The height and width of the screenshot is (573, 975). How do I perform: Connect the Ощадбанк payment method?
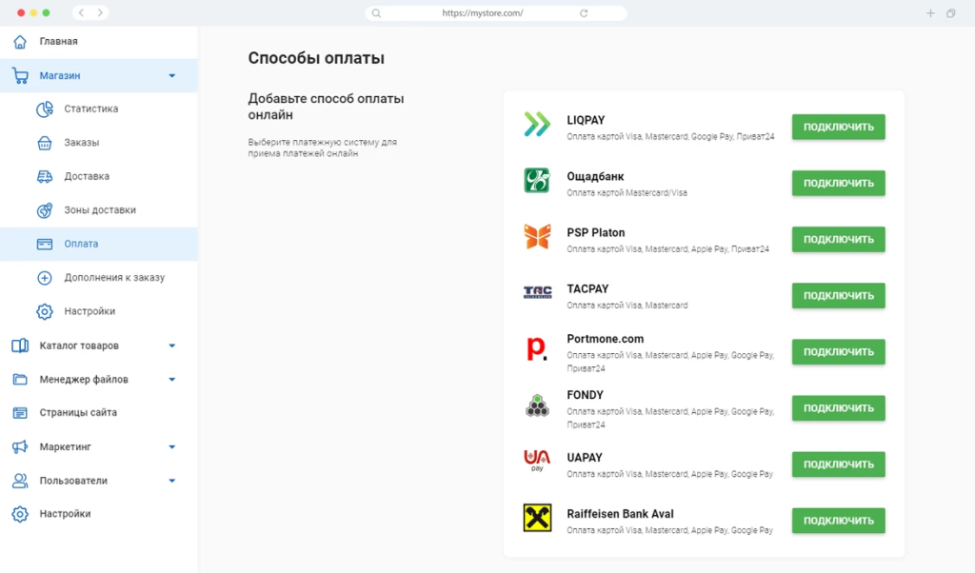[x=838, y=183]
